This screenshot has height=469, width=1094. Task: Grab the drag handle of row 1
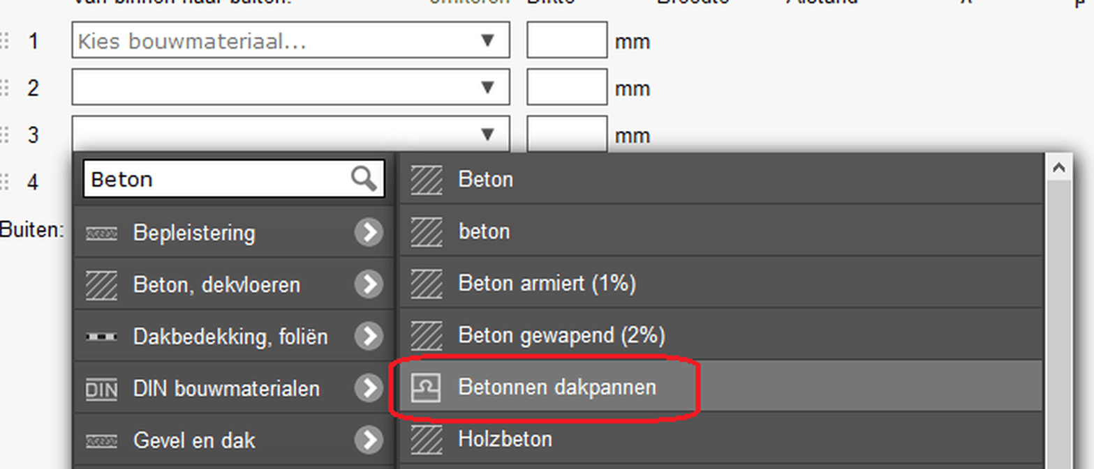pyautogui.click(x=4, y=41)
